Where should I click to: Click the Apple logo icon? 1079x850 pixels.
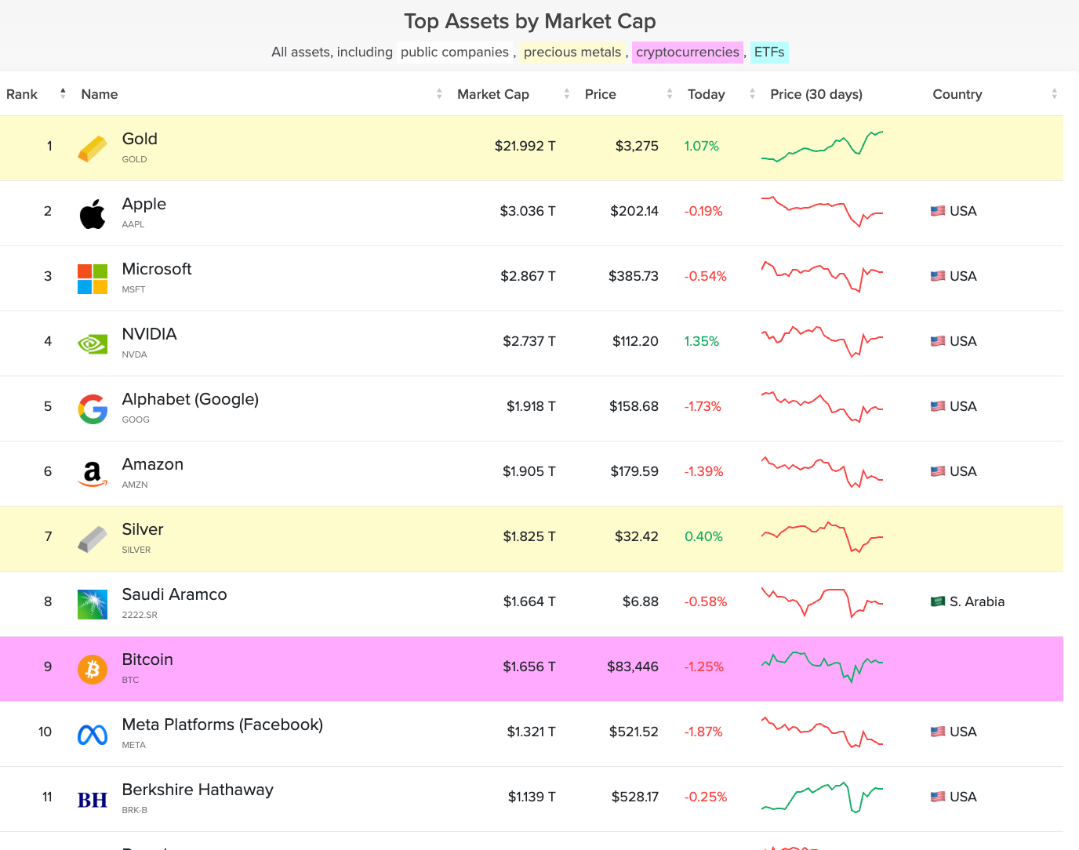[93, 213]
